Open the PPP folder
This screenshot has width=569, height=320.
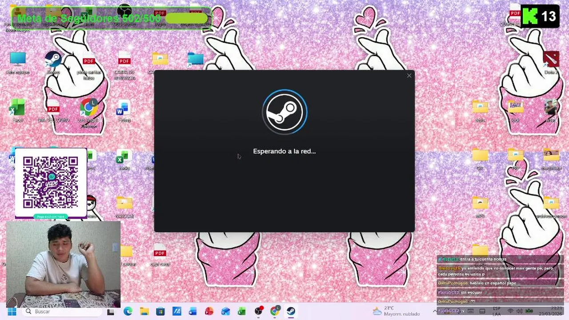[x=516, y=159]
